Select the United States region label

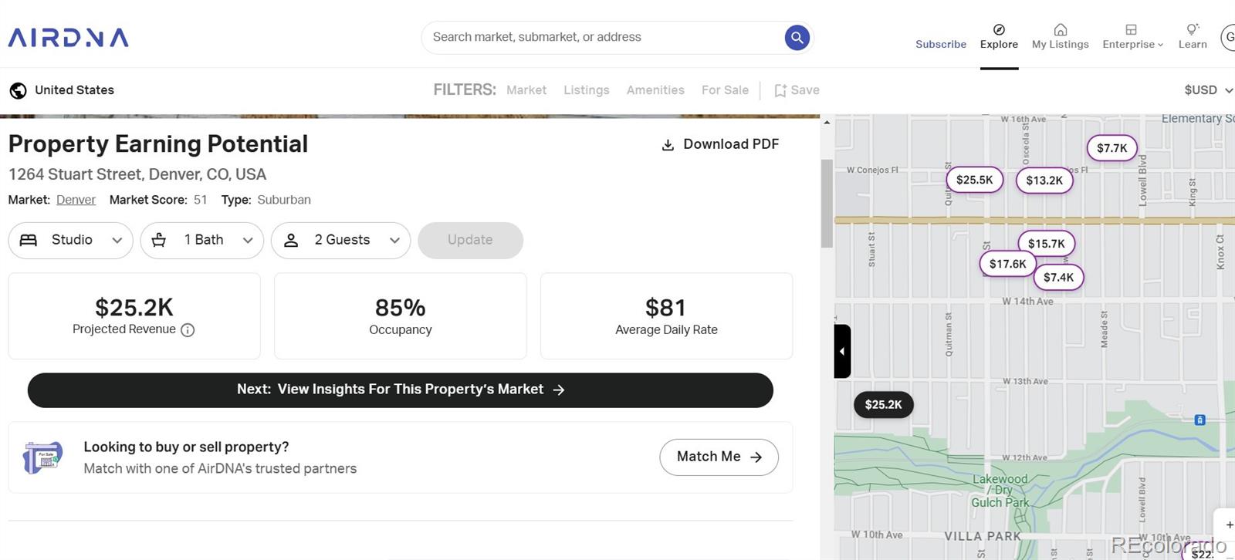pyautogui.click(x=74, y=90)
